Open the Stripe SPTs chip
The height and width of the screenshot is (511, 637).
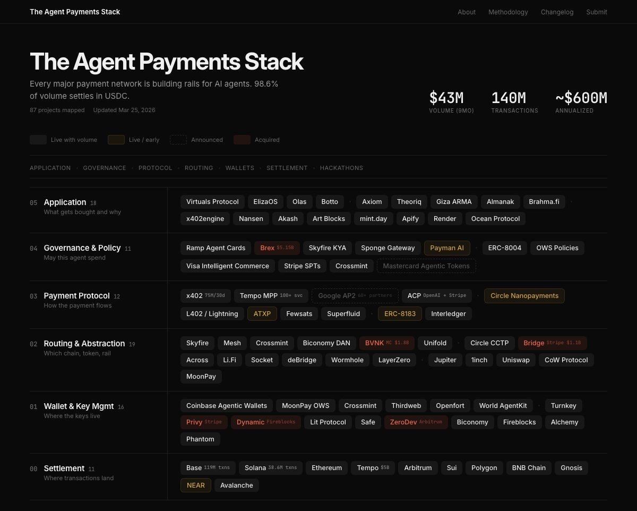(302, 266)
